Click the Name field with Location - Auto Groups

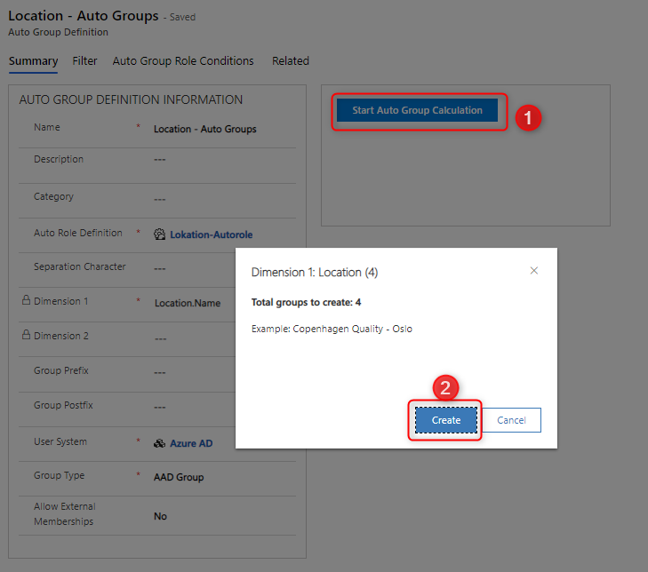[x=205, y=130]
